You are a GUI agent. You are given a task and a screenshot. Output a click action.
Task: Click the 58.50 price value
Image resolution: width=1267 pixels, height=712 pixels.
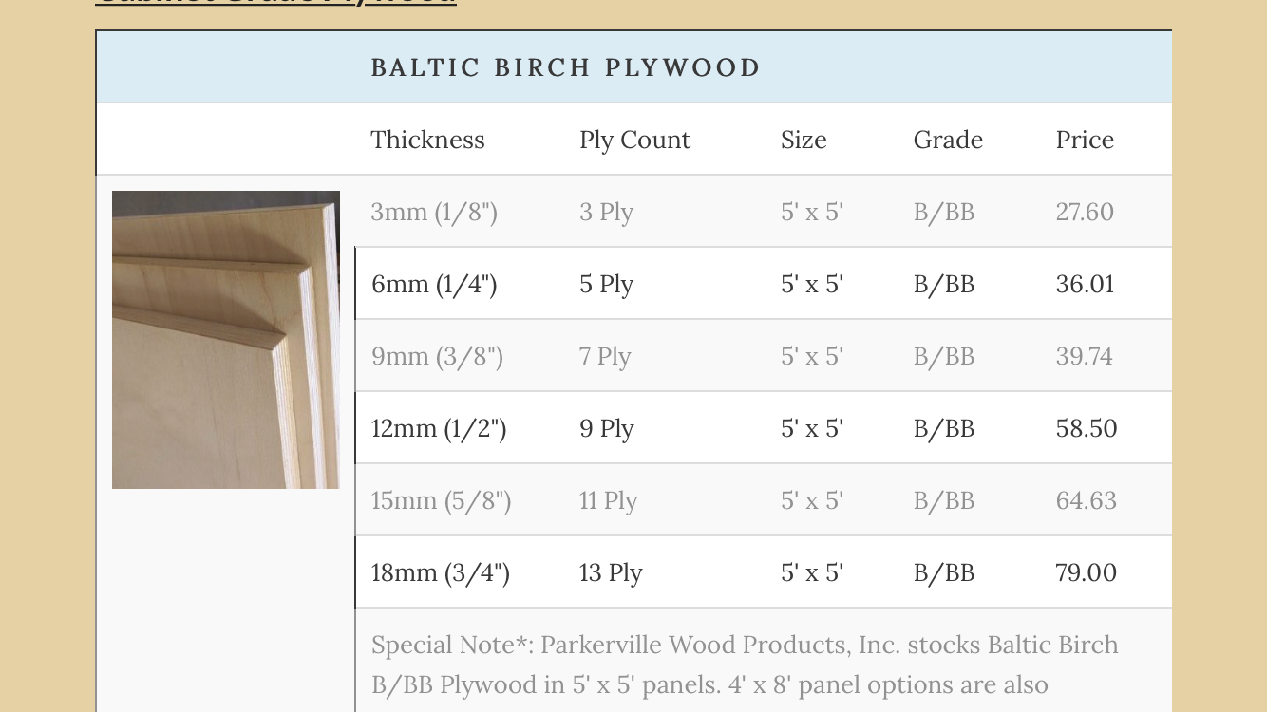point(1087,428)
